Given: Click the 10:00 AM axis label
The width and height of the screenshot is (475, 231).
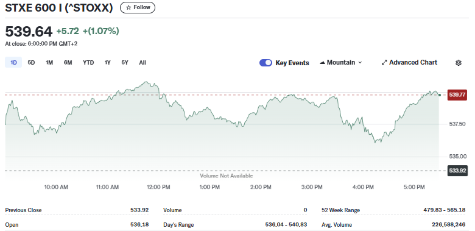Looking at the screenshot, I should click(x=56, y=187).
